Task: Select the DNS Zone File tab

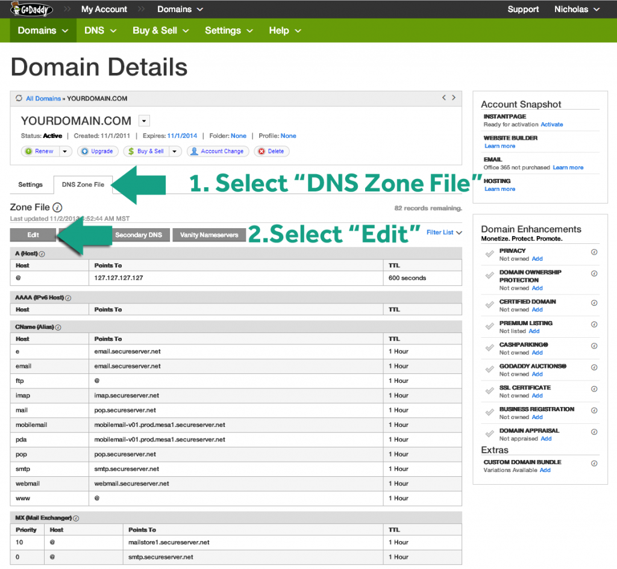Action: [x=83, y=184]
